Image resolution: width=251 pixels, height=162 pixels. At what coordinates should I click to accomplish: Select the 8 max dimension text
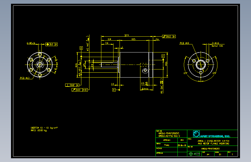pyautogui.click(x=145, y=89)
